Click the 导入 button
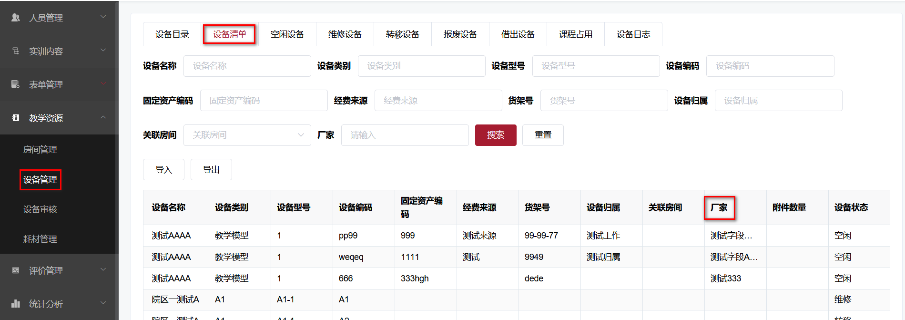Screen dimensions: 905x320 point(163,170)
